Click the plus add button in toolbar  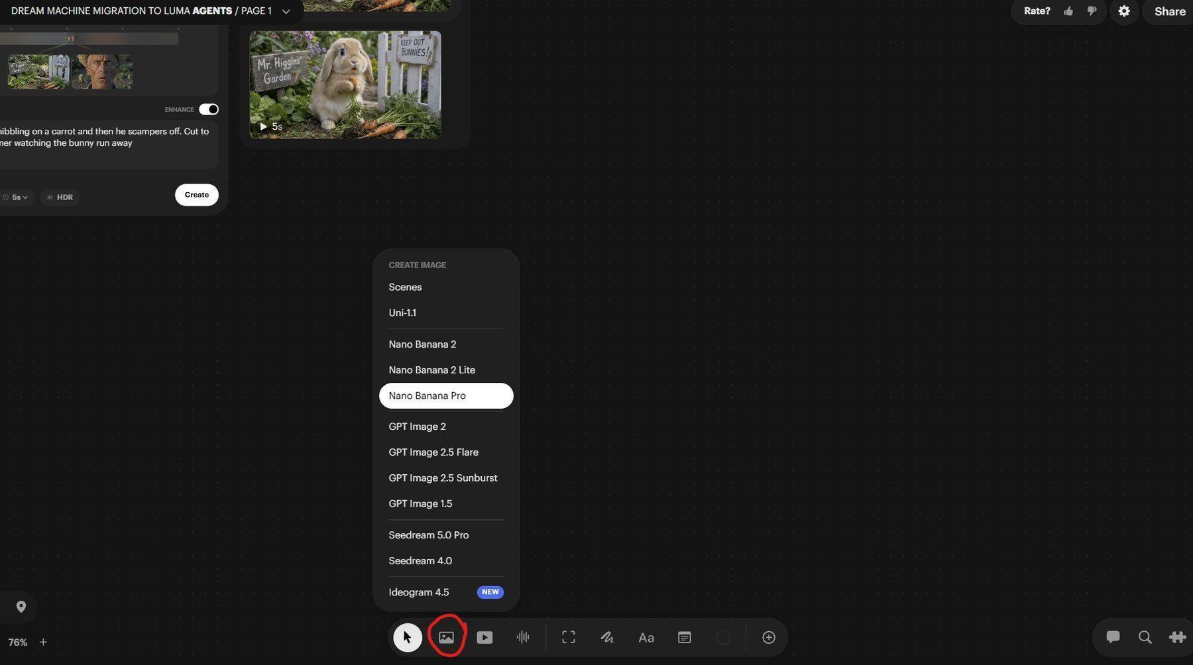(769, 637)
